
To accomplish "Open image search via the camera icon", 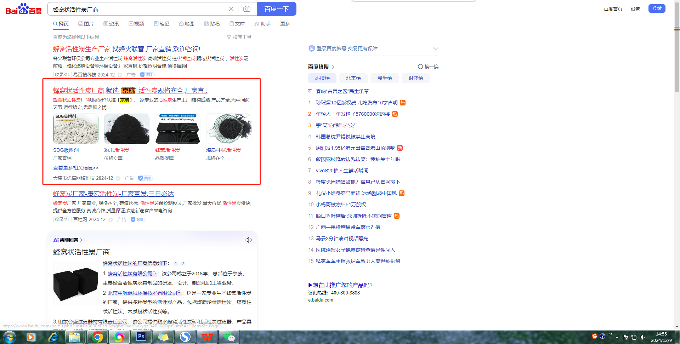I will click(x=247, y=9).
